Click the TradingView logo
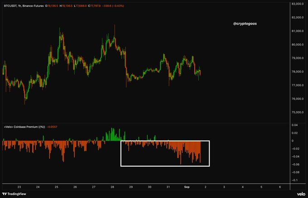This screenshot has height=198, width=308. (x=14, y=194)
